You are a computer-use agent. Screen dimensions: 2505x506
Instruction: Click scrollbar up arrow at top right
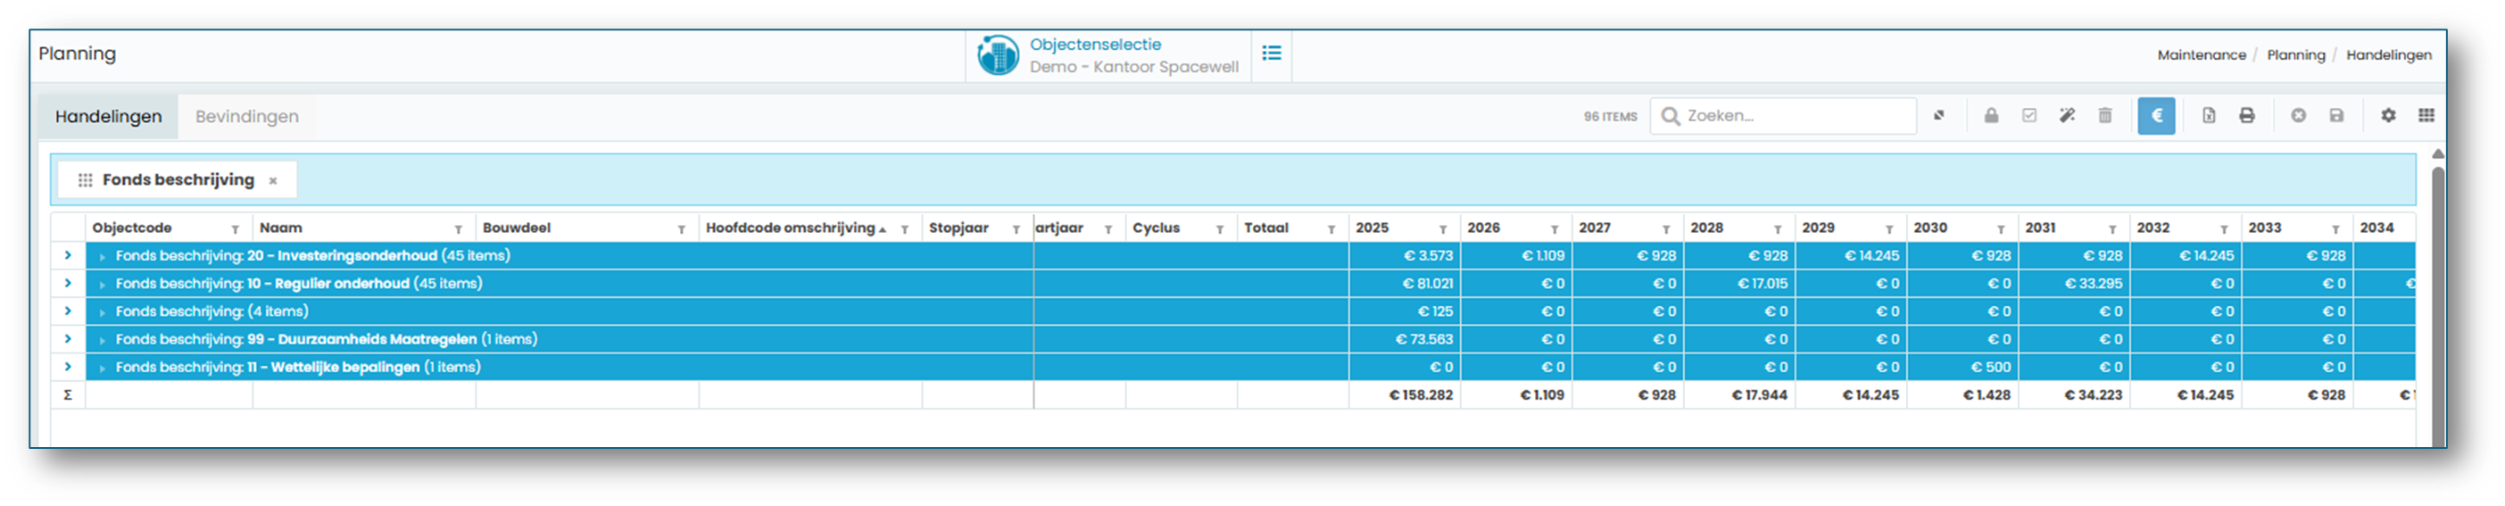(x=2437, y=153)
